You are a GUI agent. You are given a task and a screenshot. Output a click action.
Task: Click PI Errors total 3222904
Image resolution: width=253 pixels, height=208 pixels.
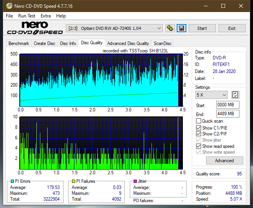(51, 199)
